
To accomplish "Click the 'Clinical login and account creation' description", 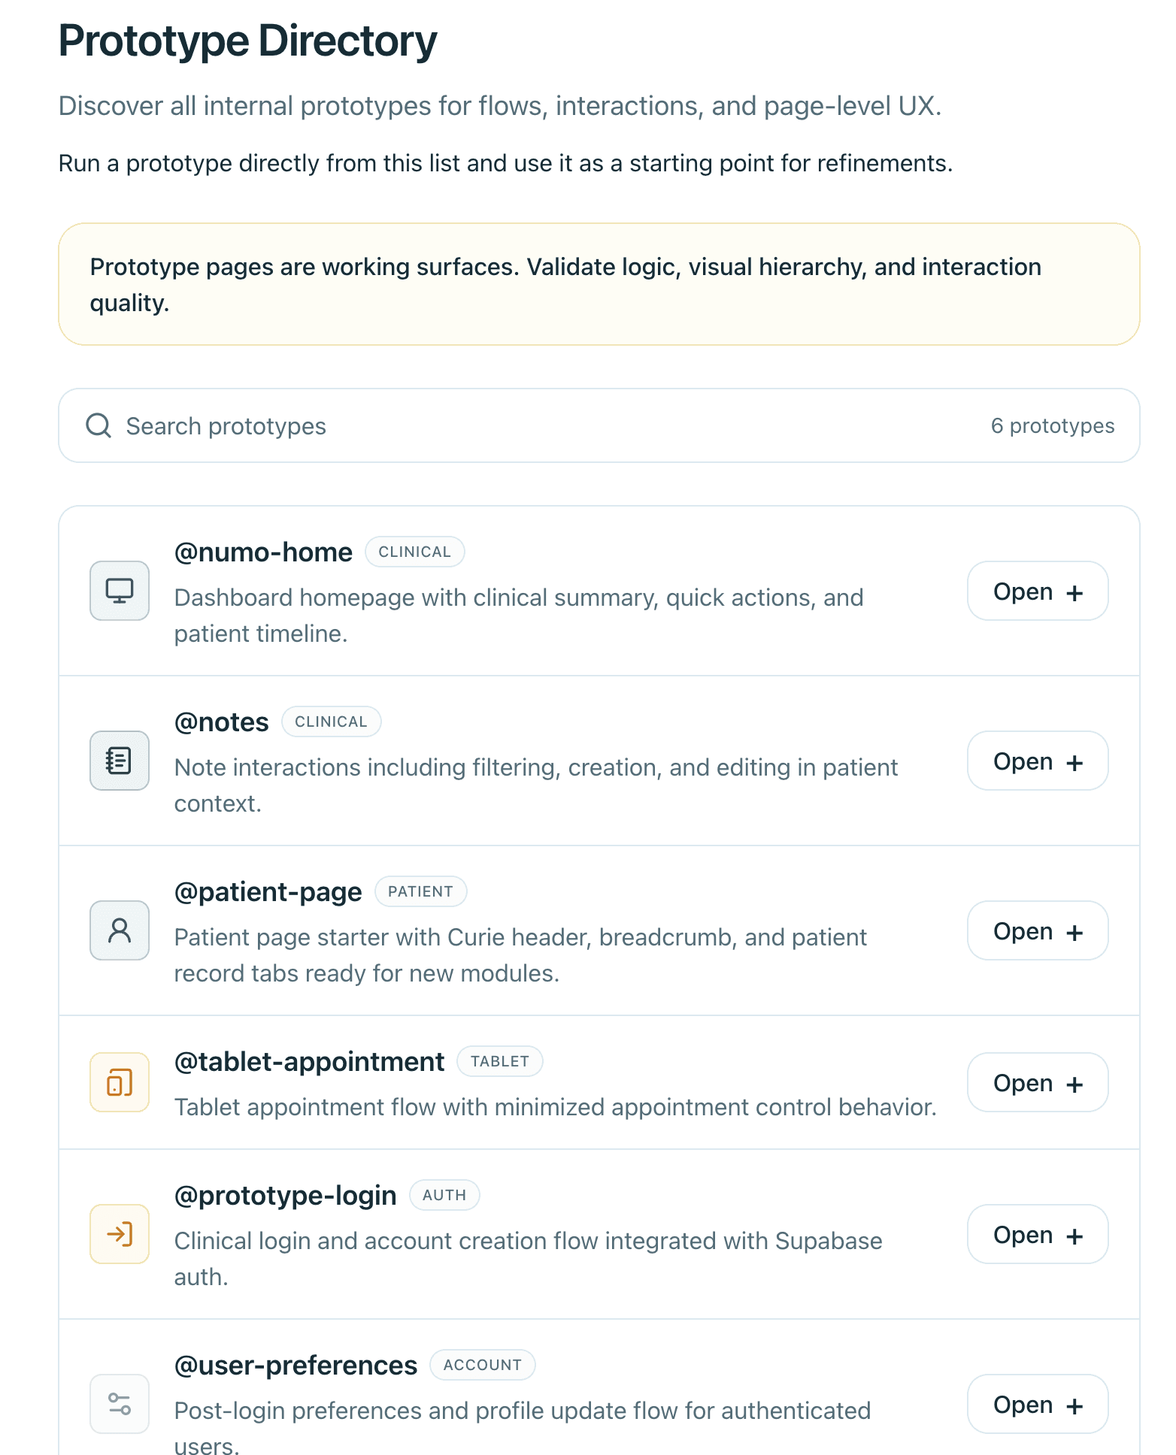I will 529,1259.
